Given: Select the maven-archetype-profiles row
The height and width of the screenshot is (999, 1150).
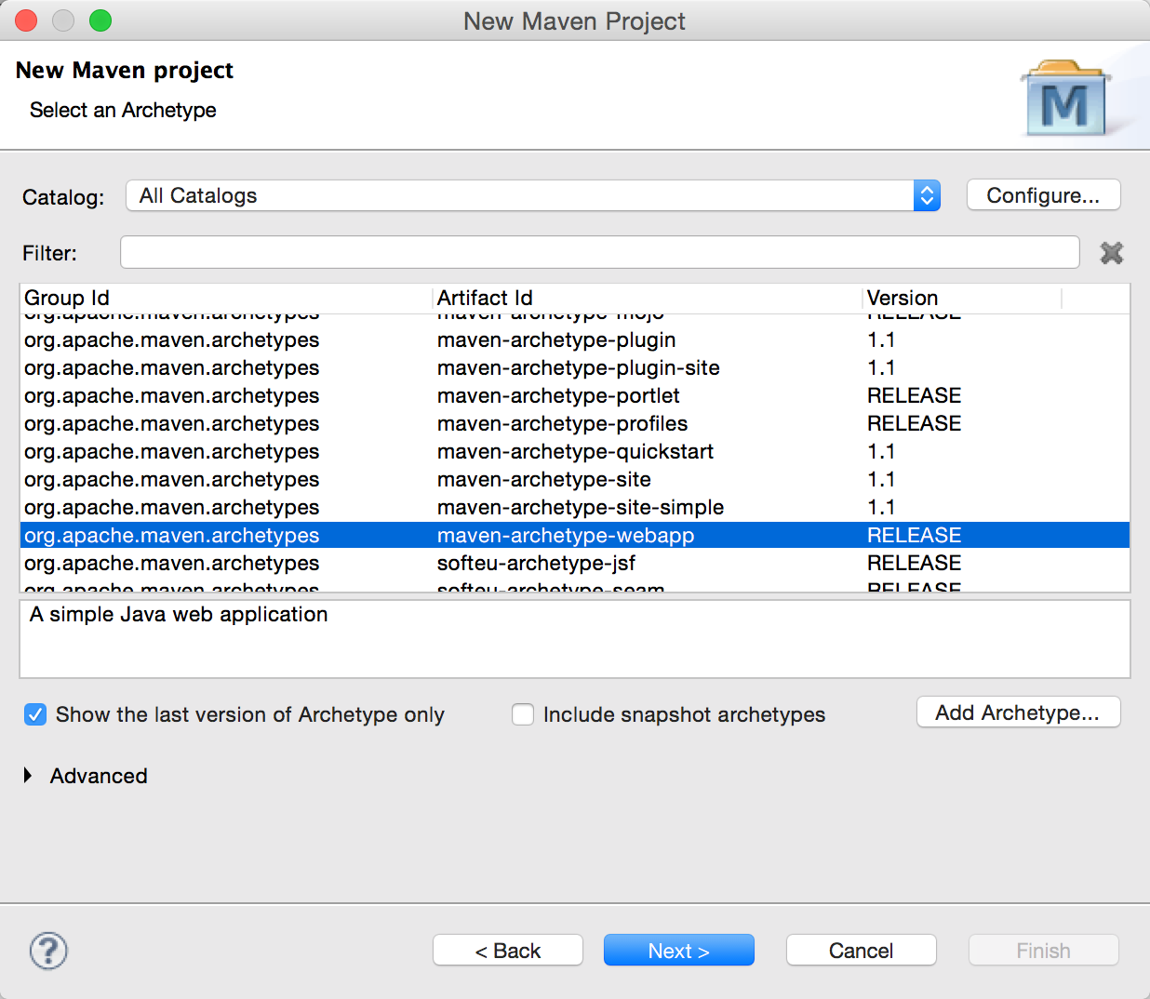Looking at the screenshot, I should pos(575,423).
